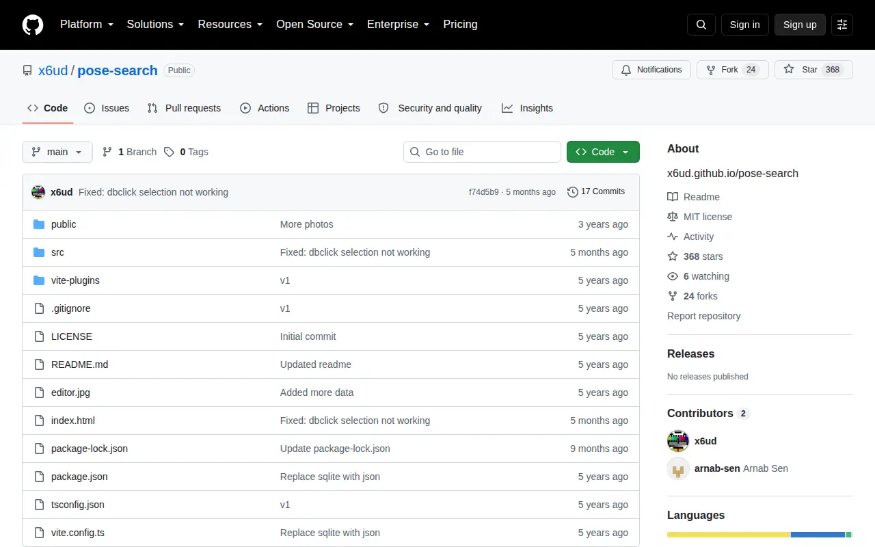Click the yellow language bar segment

click(729, 535)
